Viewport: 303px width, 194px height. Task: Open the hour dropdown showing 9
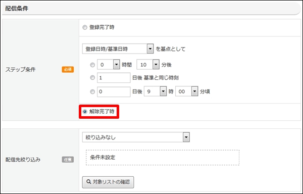click(155, 91)
